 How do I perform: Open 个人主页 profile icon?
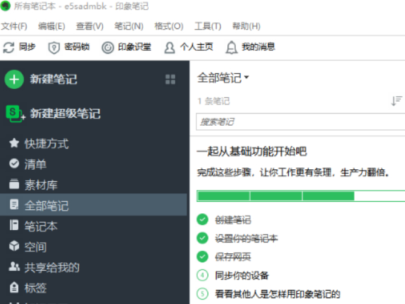(170, 48)
